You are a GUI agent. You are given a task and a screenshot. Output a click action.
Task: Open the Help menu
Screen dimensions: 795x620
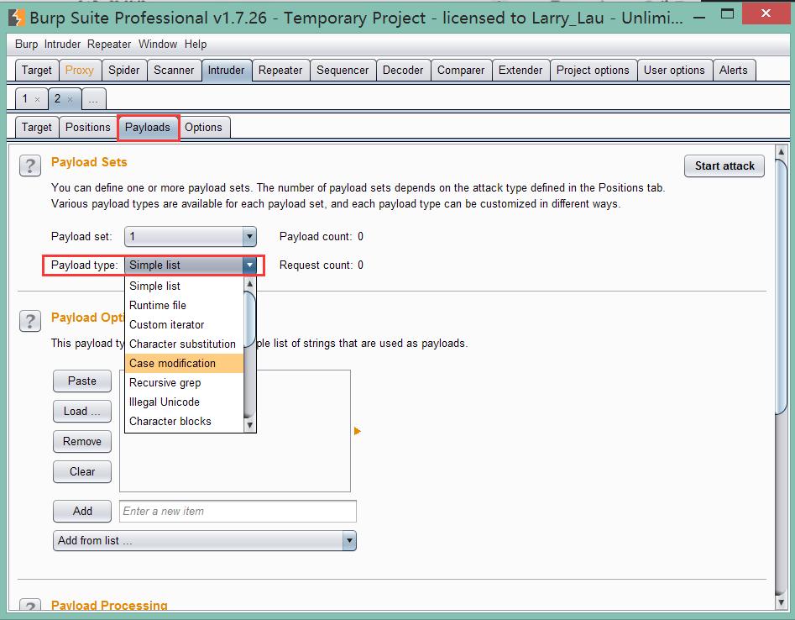point(196,45)
